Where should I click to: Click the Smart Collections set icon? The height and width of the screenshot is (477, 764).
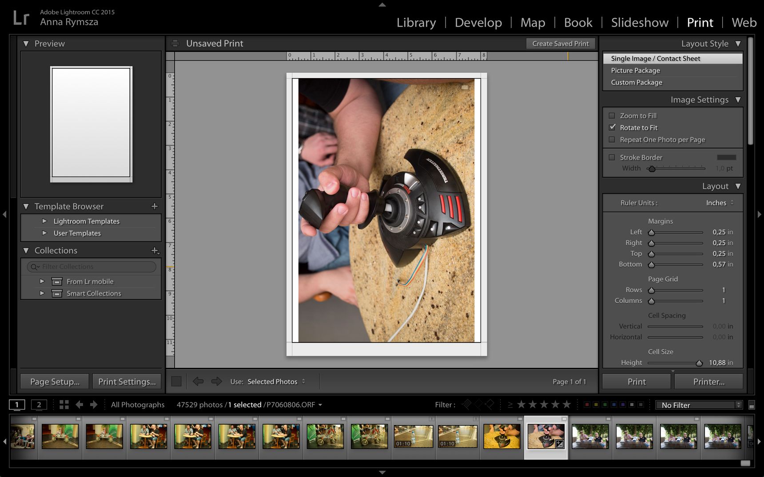tap(57, 293)
